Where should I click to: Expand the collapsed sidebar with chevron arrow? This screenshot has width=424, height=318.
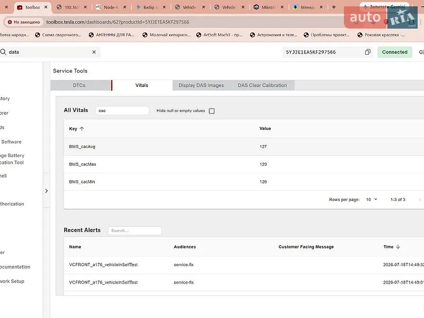pos(47,191)
